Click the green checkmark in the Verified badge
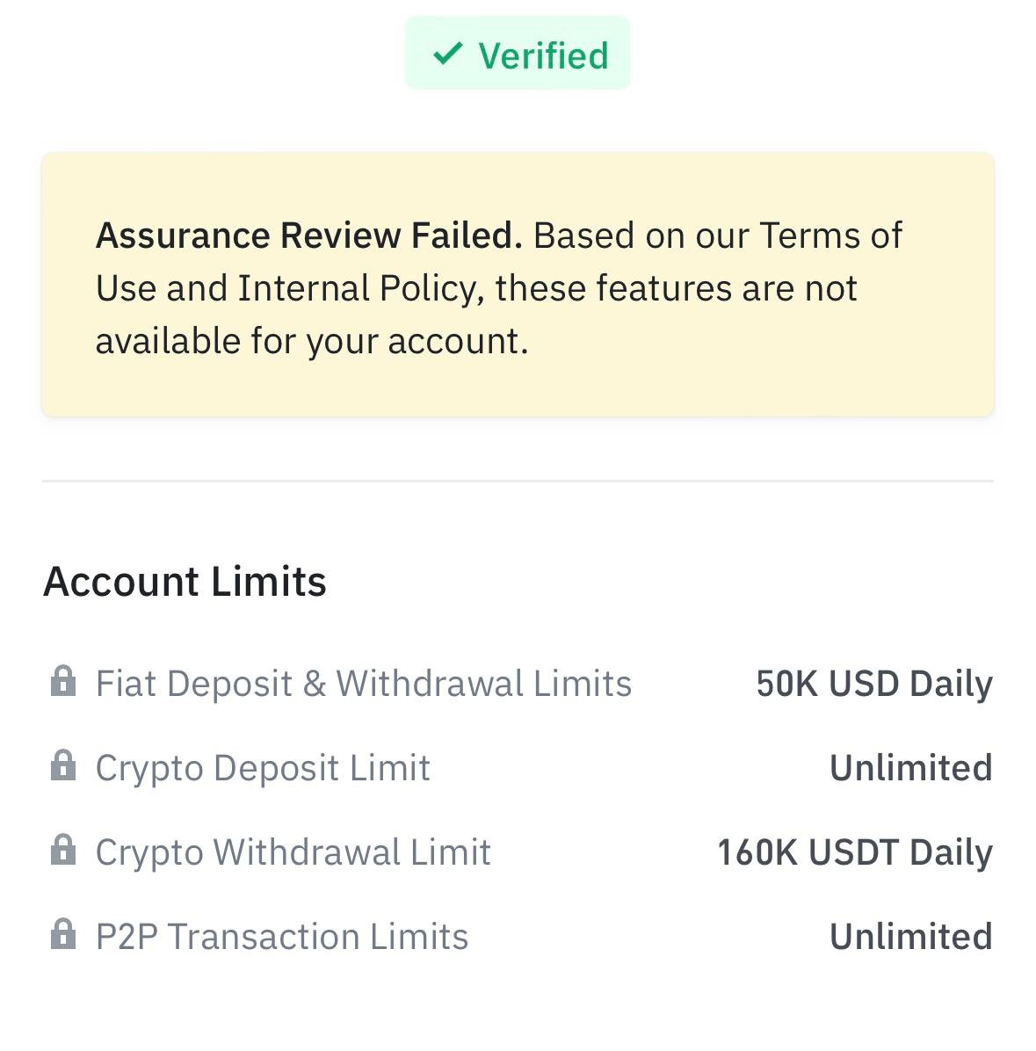The image size is (1036, 1051). [x=447, y=54]
